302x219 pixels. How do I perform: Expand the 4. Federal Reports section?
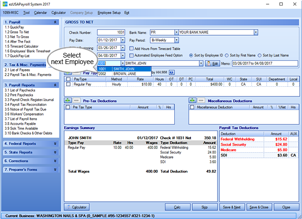point(55,144)
